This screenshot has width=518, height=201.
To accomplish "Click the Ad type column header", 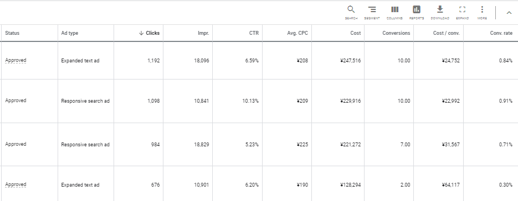I will pos(70,33).
